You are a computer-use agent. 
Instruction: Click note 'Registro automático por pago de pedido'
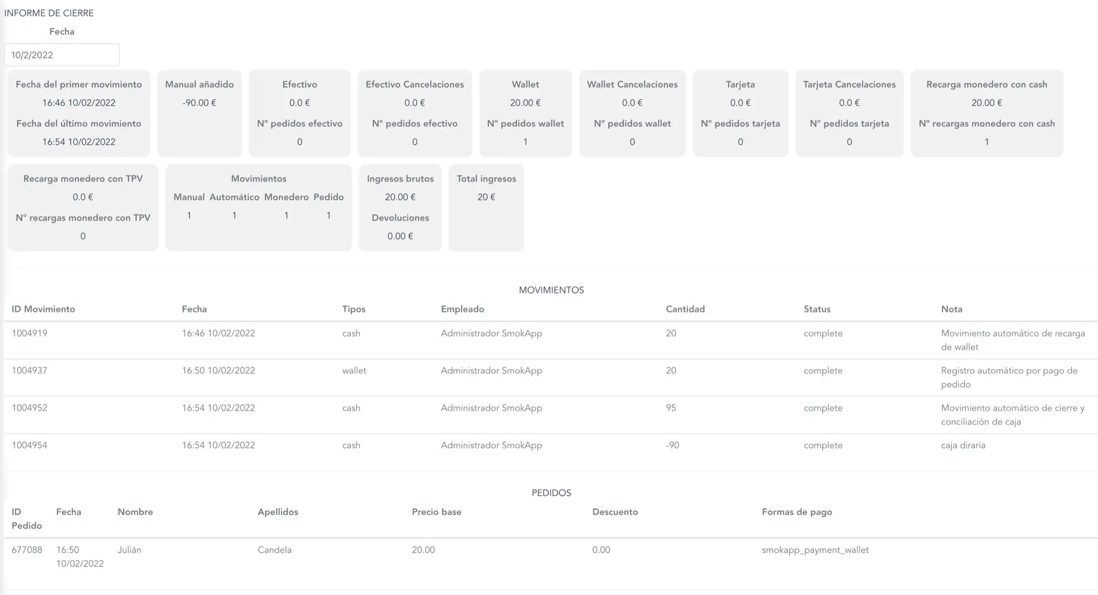1009,377
